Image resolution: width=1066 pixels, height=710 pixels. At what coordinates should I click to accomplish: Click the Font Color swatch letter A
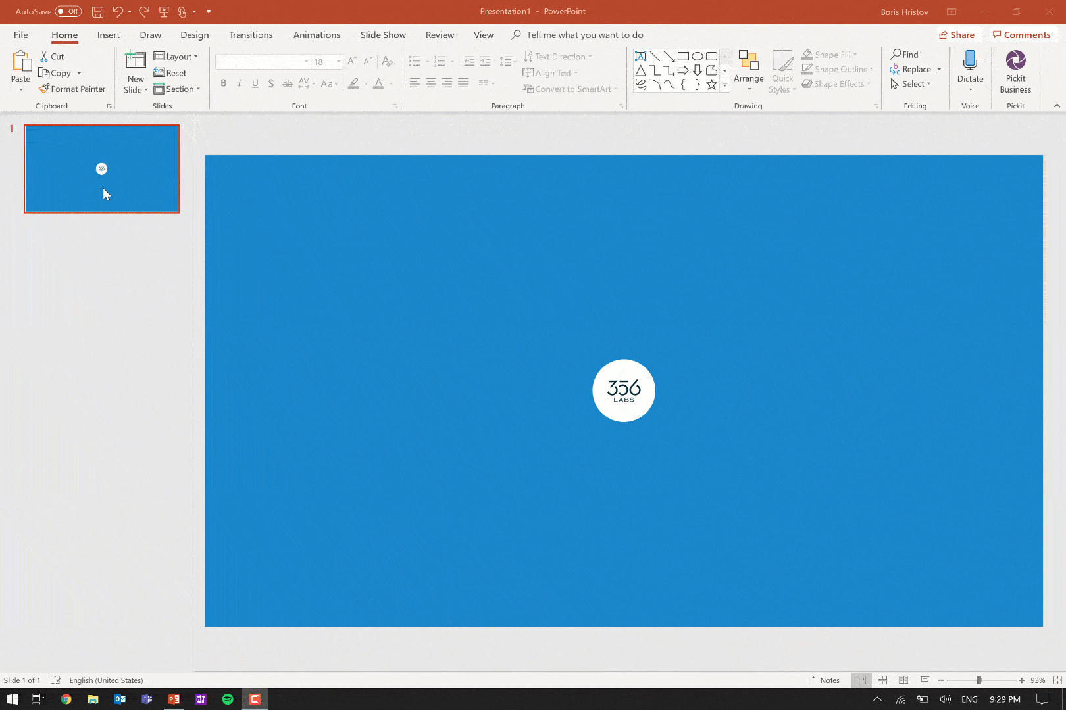click(x=379, y=83)
